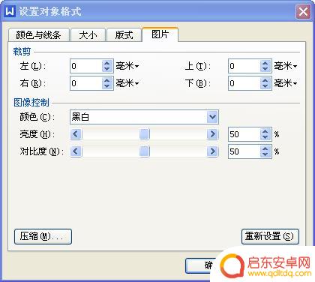Click the 重新设置(S) button
This screenshot has width=315, height=282.
(270, 236)
